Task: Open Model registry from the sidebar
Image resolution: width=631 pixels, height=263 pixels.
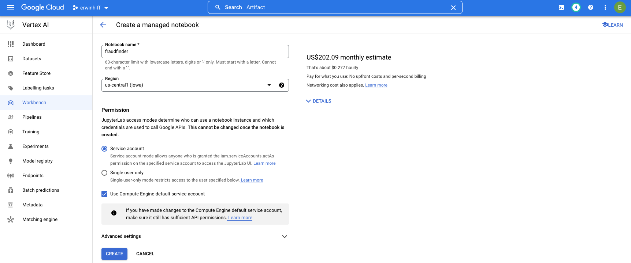Action: click(x=37, y=161)
